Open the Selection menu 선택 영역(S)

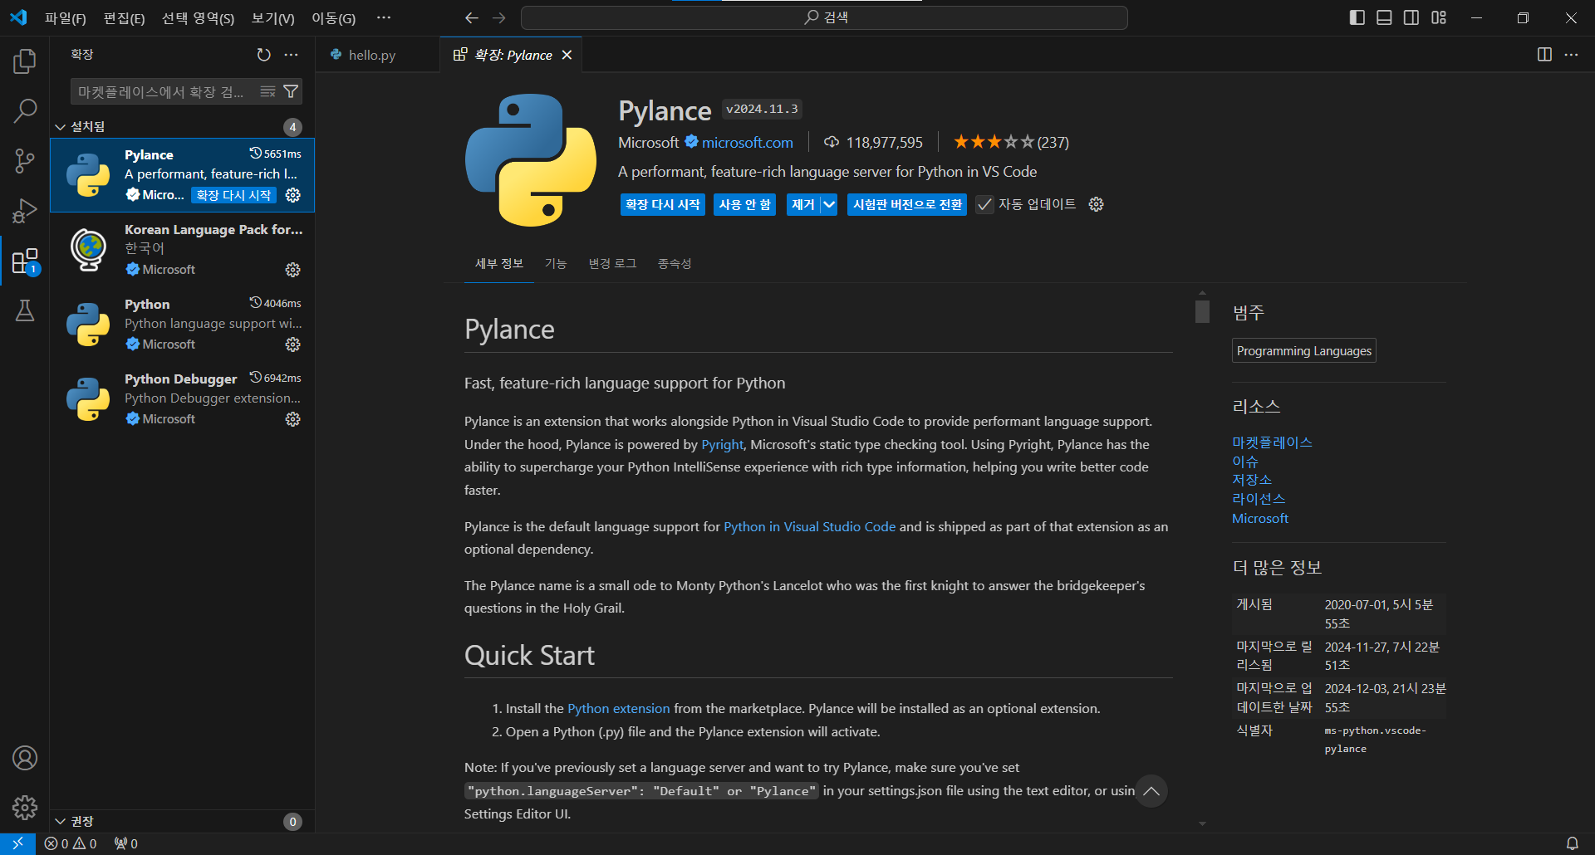198,17
